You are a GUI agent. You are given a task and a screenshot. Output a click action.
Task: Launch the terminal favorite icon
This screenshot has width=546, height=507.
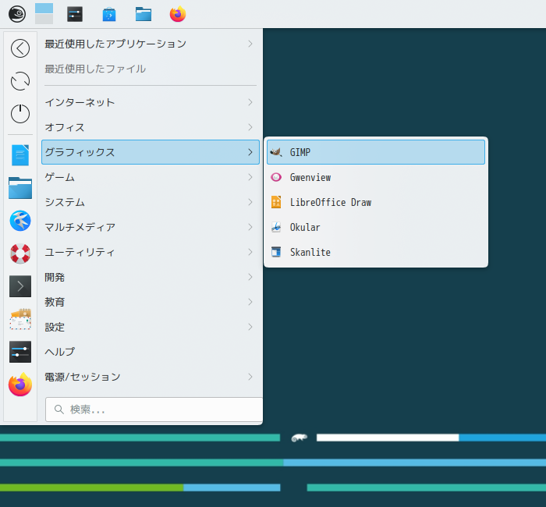20,286
